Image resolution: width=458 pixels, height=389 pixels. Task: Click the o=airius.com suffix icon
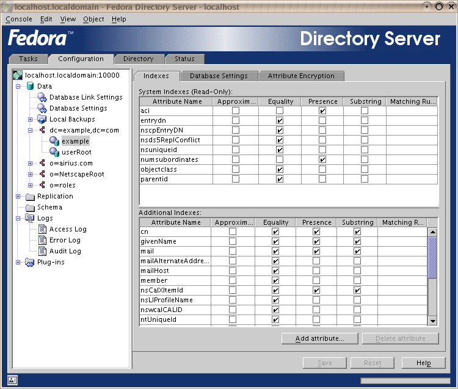tap(42, 163)
